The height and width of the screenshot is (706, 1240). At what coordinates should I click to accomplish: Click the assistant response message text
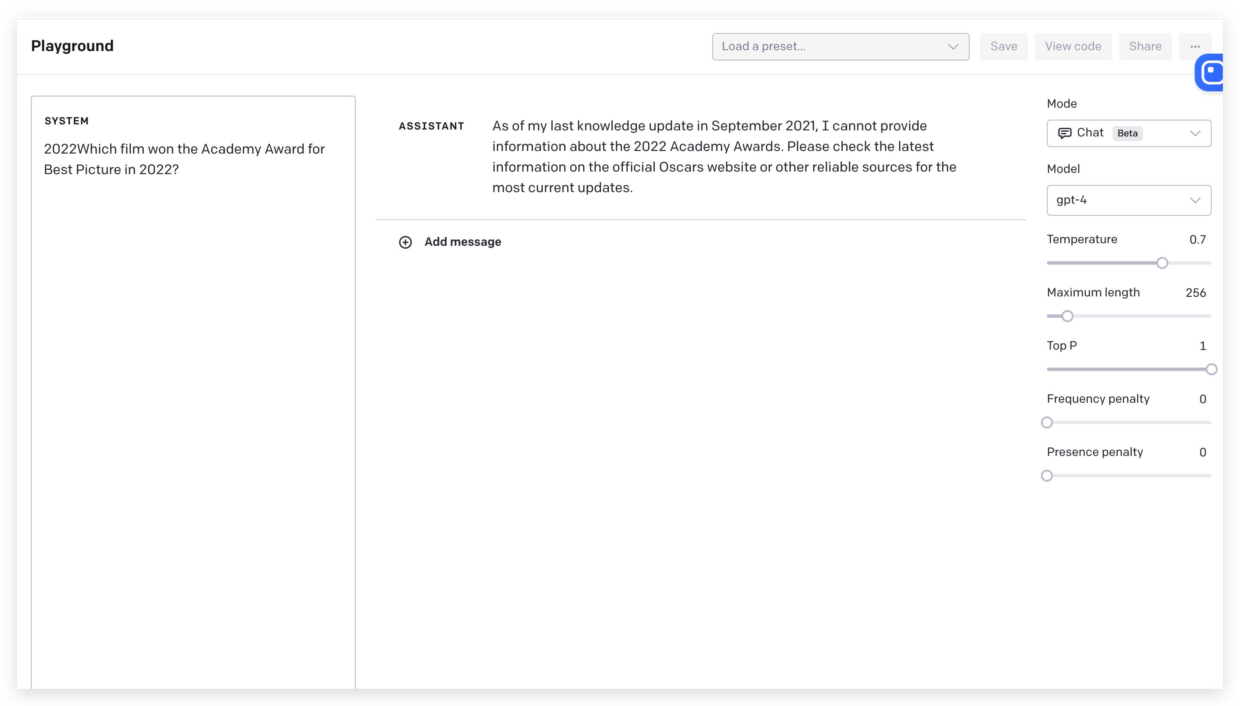[x=723, y=157]
